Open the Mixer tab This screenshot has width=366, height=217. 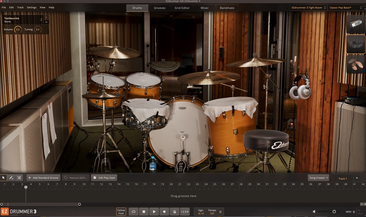[205, 8]
